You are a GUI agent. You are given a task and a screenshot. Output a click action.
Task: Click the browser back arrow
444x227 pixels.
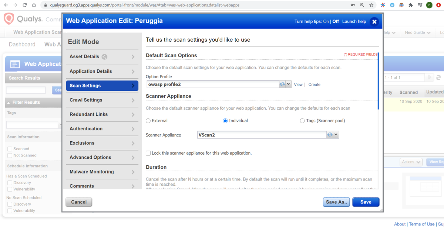[6, 5]
